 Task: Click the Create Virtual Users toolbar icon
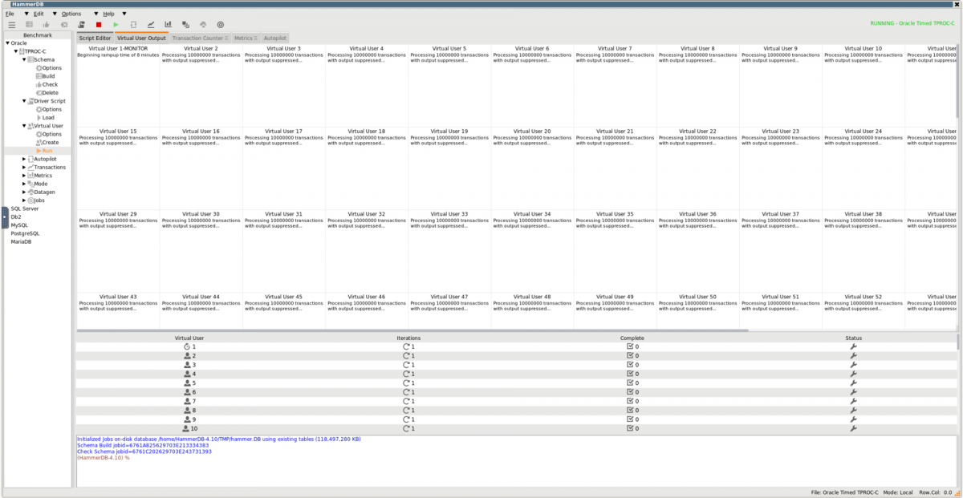(x=80, y=24)
